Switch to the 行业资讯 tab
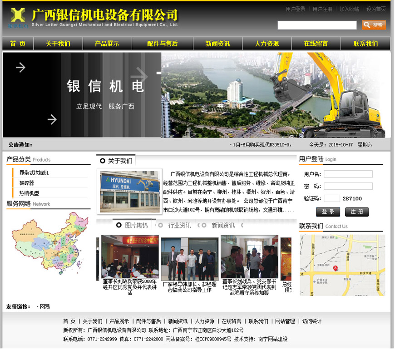 pyautogui.click(x=179, y=225)
